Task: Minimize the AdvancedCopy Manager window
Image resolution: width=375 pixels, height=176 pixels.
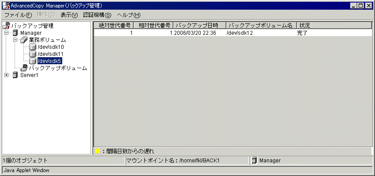Action: [354, 6]
